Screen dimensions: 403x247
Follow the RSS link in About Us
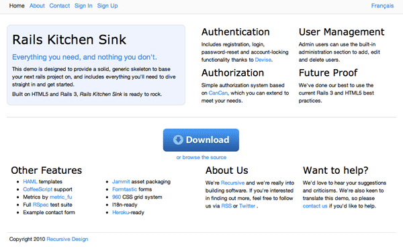point(226,206)
